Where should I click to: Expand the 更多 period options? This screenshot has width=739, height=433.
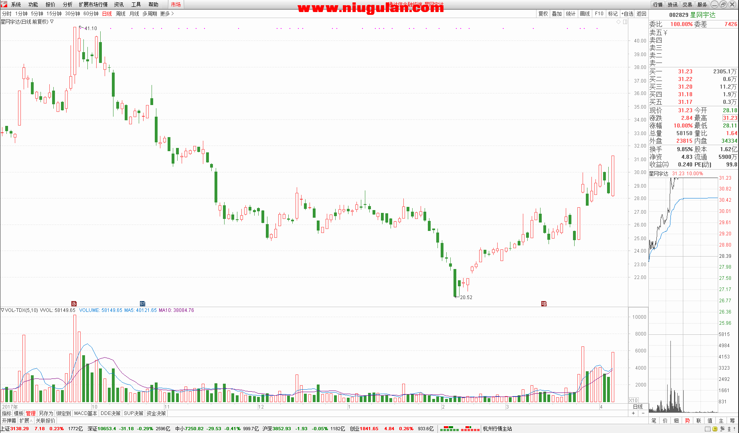coord(167,14)
